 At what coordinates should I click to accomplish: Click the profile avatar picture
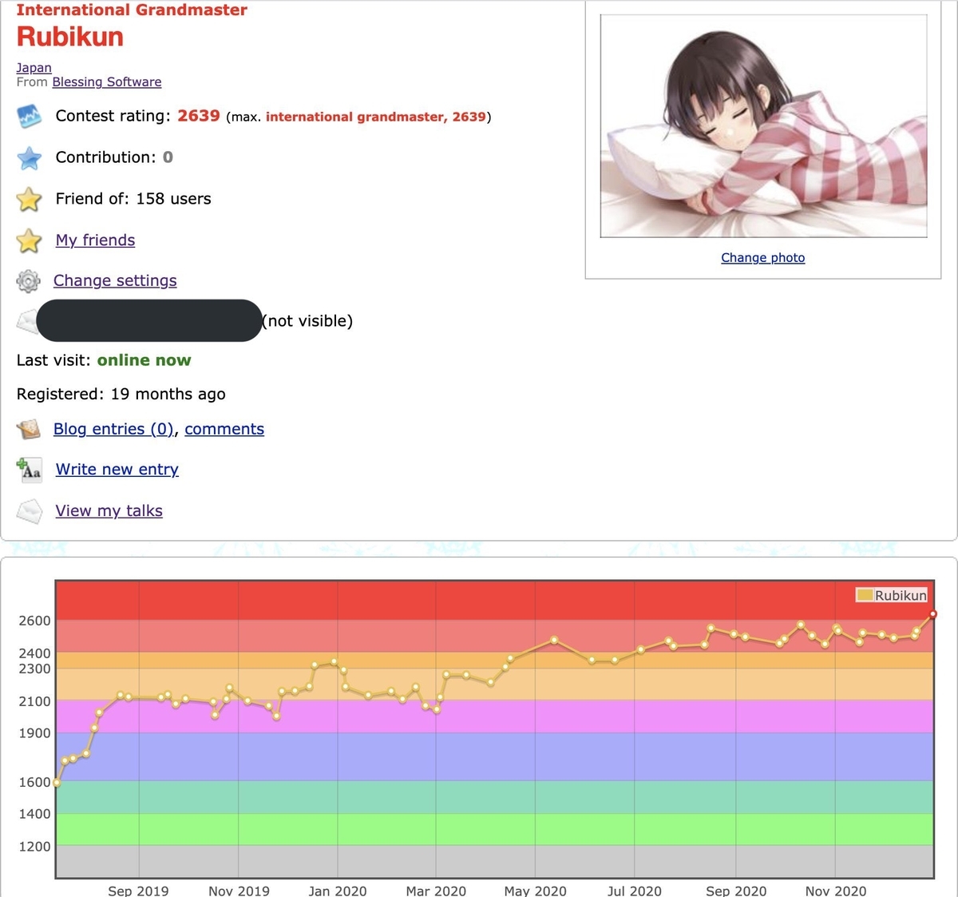tap(764, 126)
